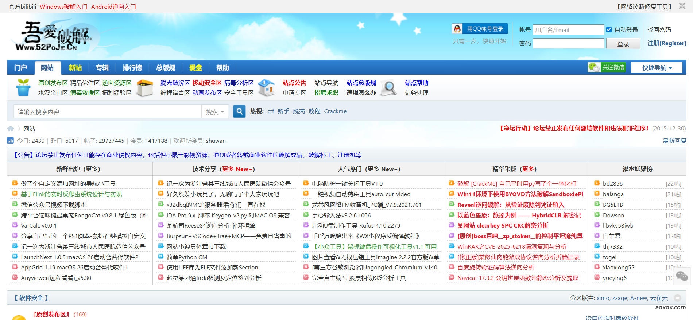
Task: Expand the 快捷导航 dropdown
Action: tap(657, 68)
